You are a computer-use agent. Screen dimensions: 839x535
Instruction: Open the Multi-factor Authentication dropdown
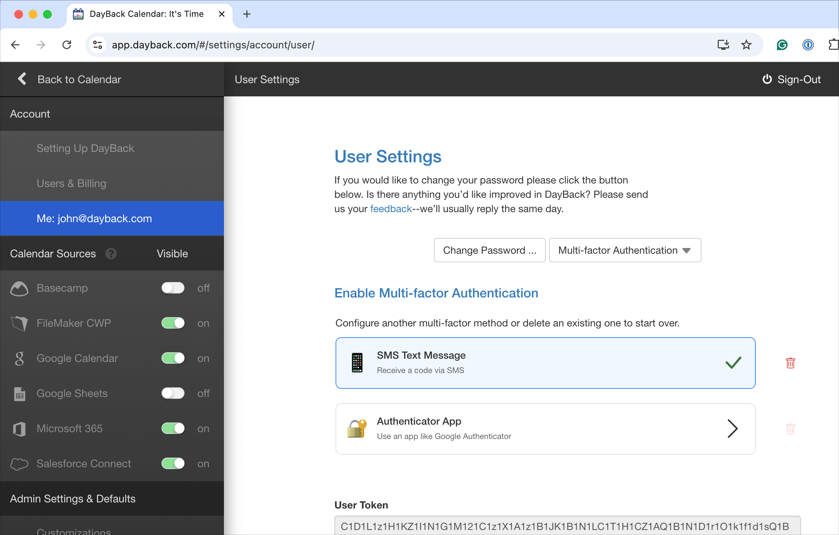[625, 250]
